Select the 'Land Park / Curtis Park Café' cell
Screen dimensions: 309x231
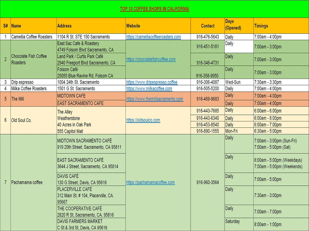pos(91,59)
